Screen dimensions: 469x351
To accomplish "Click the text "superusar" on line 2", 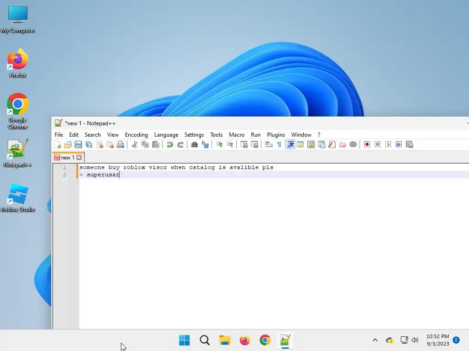I will pyautogui.click(x=103, y=175).
